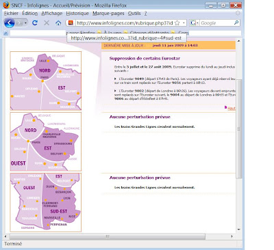Click the horizontal scrollbar right arrow
The width and height of the screenshot is (274, 250).
point(232,236)
